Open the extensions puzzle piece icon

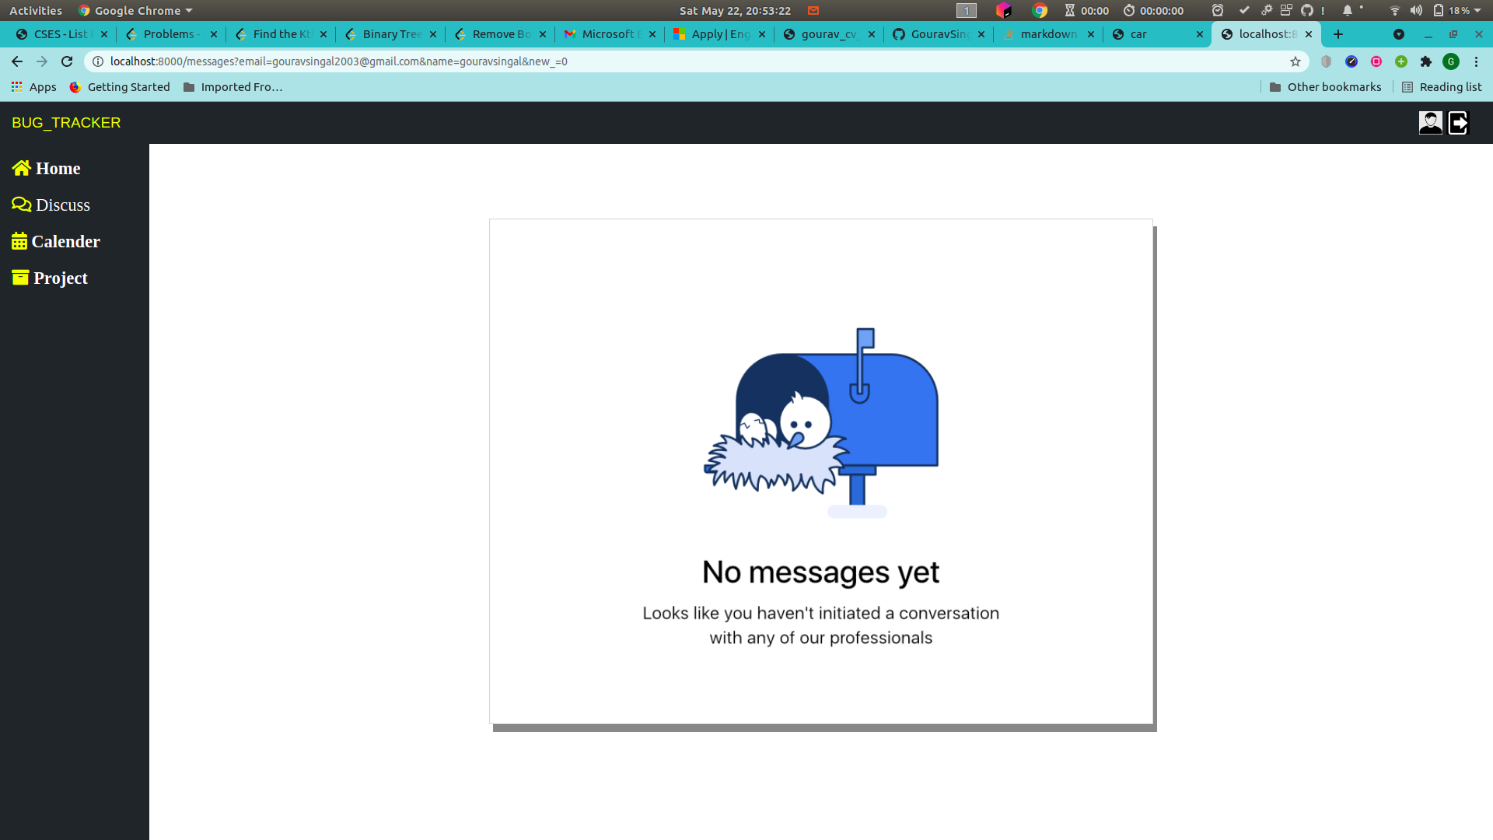pyautogui.click(x=1427, y=61)
